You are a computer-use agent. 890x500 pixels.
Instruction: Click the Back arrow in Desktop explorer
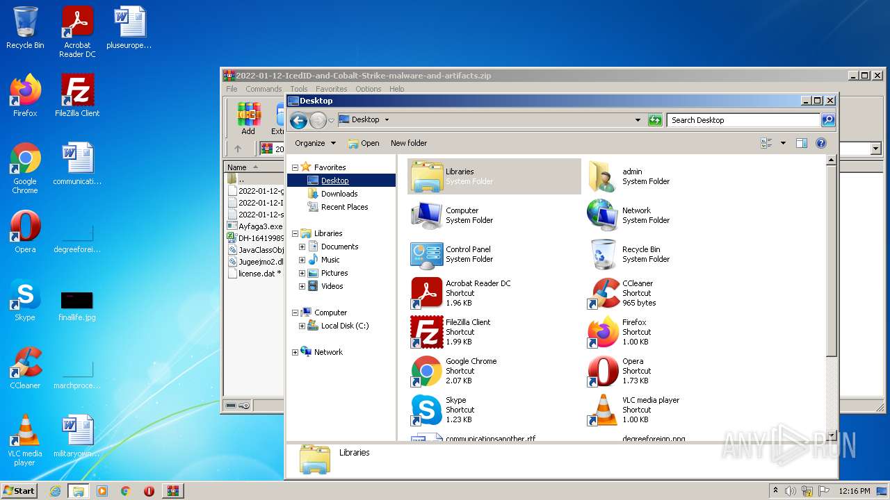298,120
